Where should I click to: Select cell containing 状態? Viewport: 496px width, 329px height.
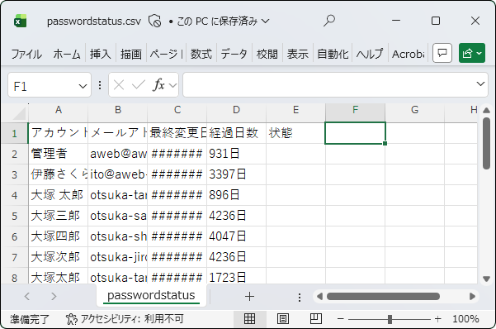tap(295, 133)
